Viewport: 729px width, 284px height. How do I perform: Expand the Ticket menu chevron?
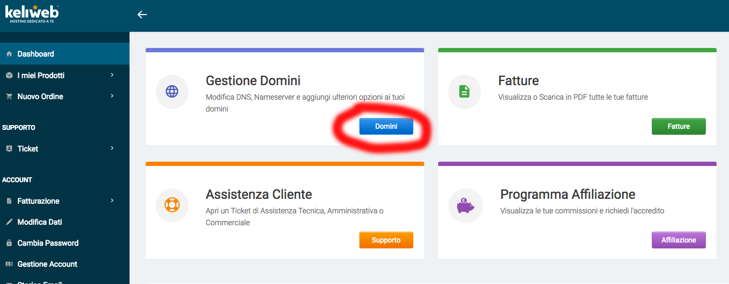click(x=112, y=148)
